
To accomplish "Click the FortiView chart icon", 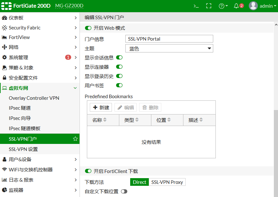I will (x=4, y=37).
